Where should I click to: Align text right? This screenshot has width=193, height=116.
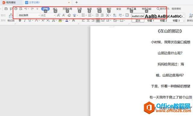click(93, 21)
